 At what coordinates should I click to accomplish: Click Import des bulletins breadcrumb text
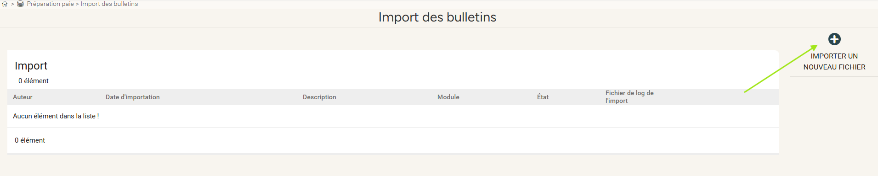(x=109, y=4)
